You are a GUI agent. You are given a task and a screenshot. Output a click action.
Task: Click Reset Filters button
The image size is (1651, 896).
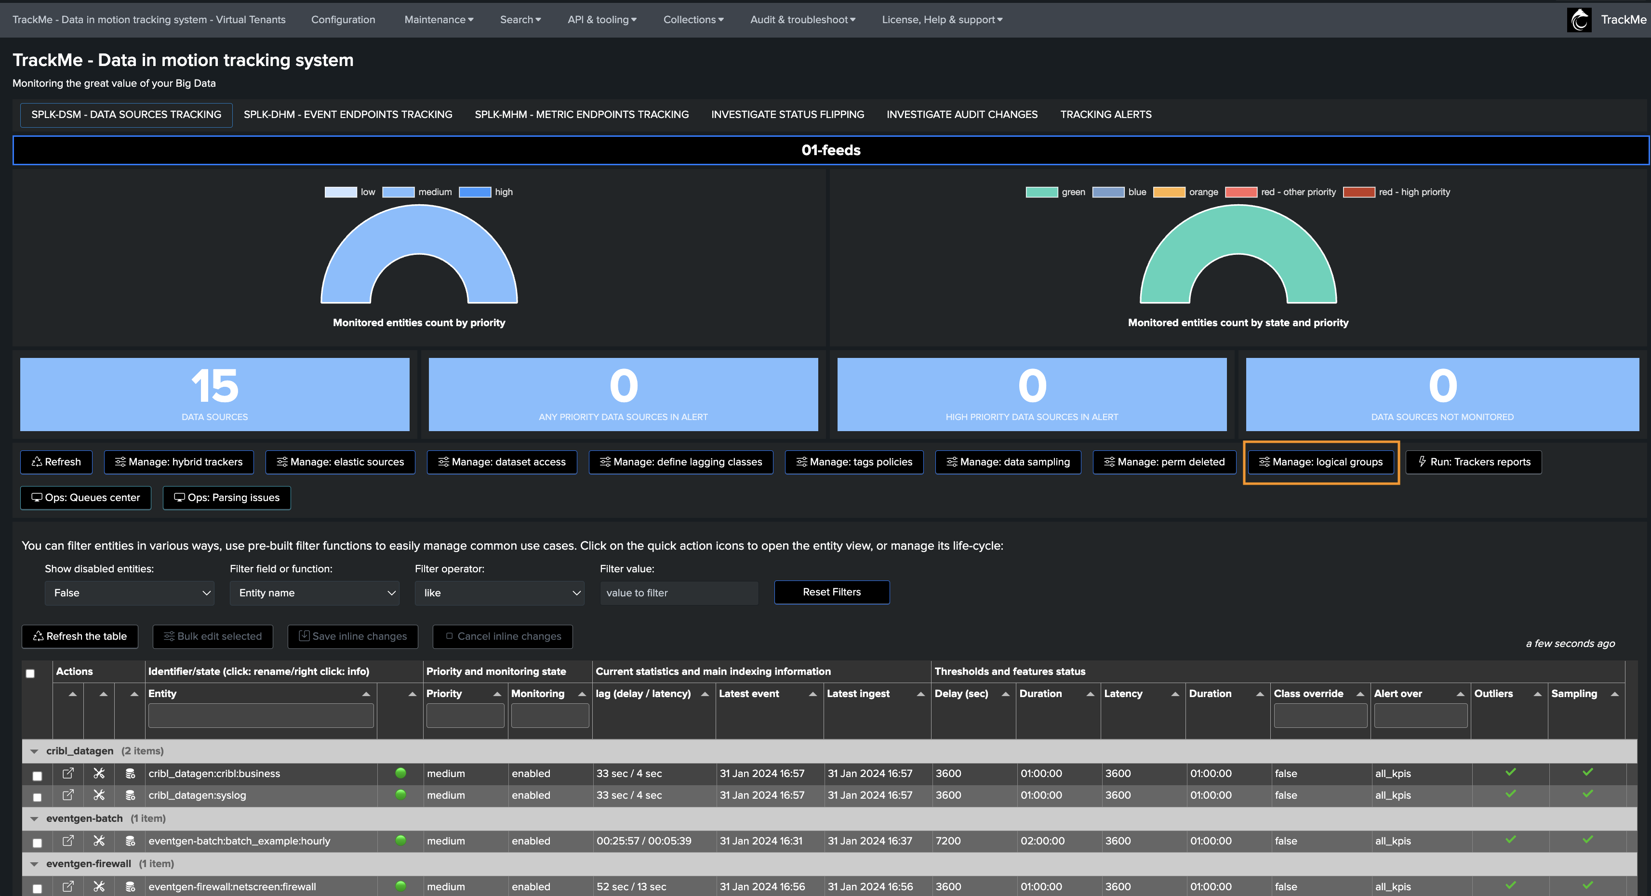[x=831, y=592]
